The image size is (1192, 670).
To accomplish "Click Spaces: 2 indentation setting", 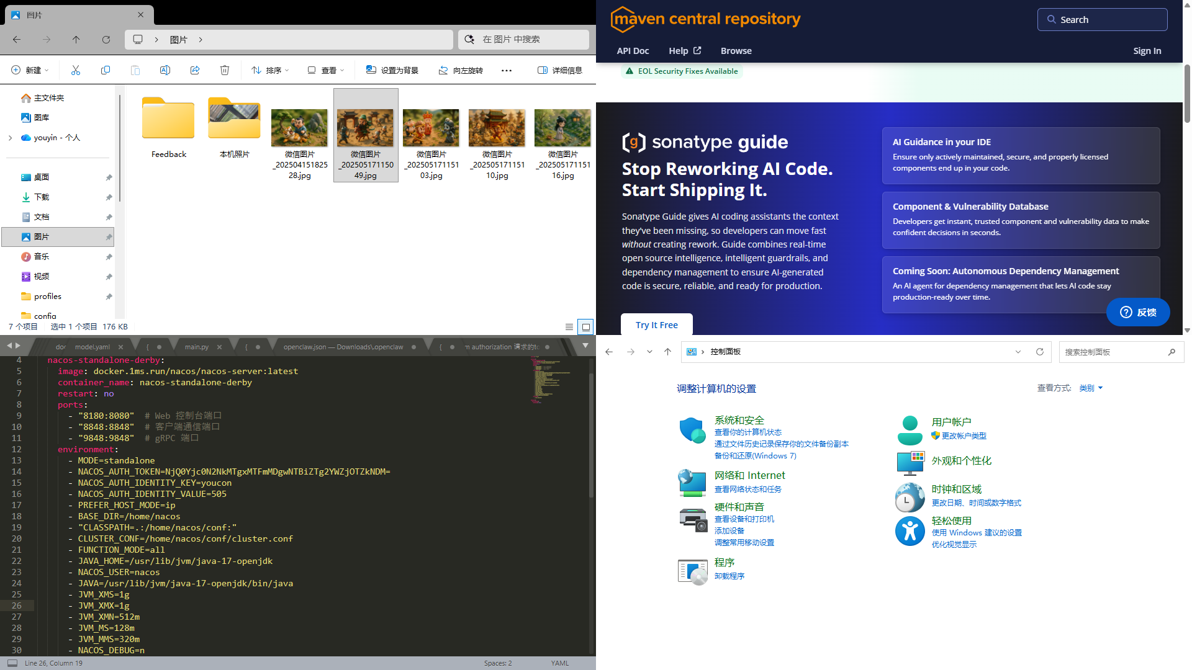I will [x=498, y=663].
